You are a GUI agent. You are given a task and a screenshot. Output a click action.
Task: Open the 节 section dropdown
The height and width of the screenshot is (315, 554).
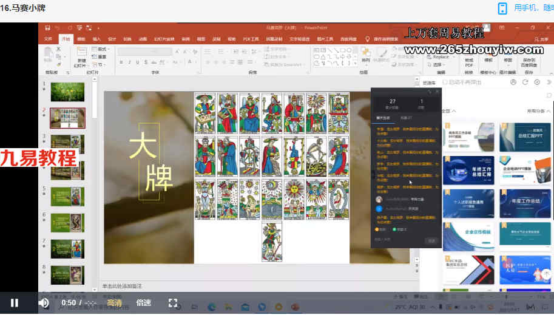[x=98, y=65]
